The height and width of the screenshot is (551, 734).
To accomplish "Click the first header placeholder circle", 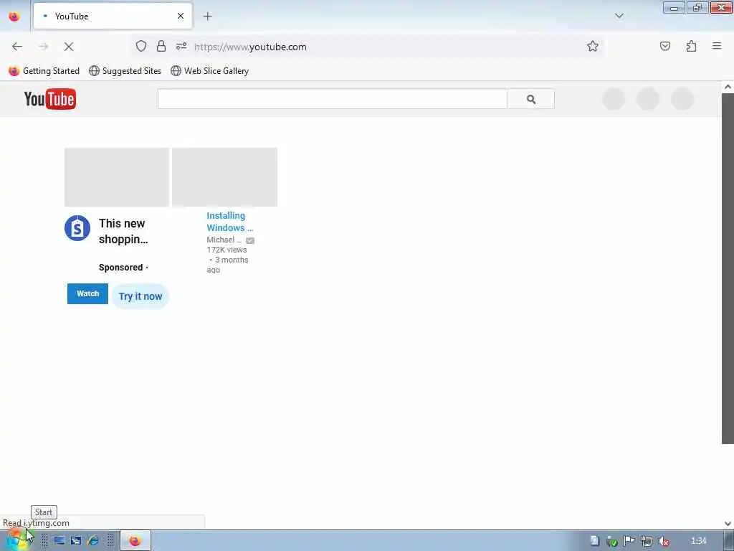I will 614,99.
